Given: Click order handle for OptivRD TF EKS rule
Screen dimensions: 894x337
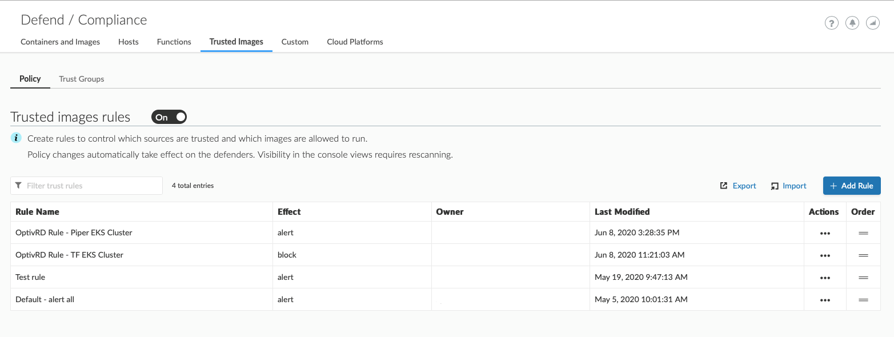Looking at the screenshot, I should coord(863,255).
